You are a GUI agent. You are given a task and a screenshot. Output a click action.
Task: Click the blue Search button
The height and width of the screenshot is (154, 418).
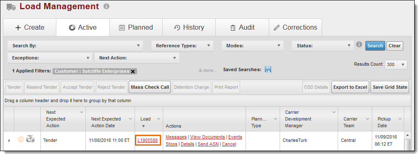pyautogui.click(x=375, y=46)
